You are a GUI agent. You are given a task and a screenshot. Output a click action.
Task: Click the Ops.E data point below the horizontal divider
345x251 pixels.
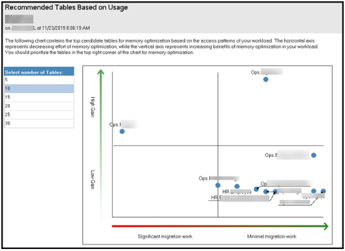pos(314,155)
